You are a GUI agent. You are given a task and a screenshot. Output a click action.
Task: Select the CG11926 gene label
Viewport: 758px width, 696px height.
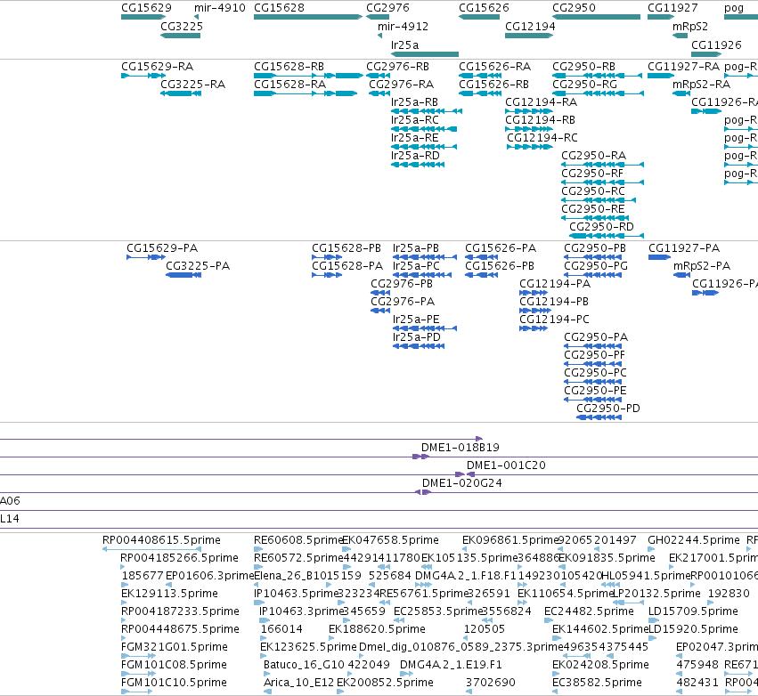(716, 45)
